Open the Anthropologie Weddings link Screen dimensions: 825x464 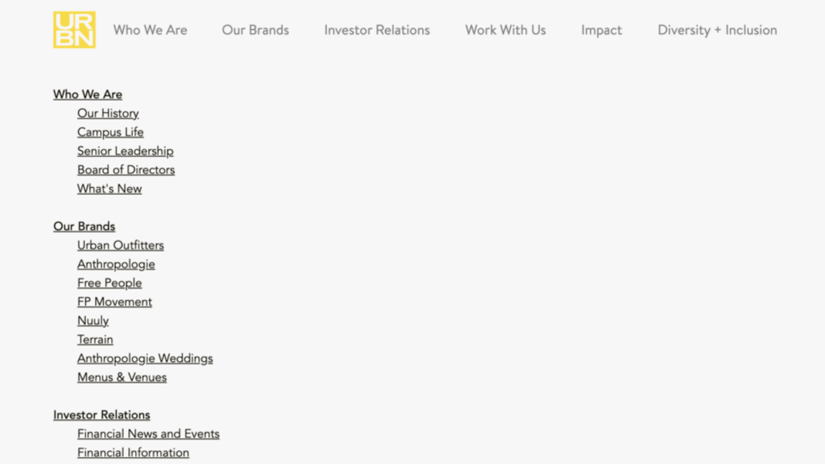(145, 358)
